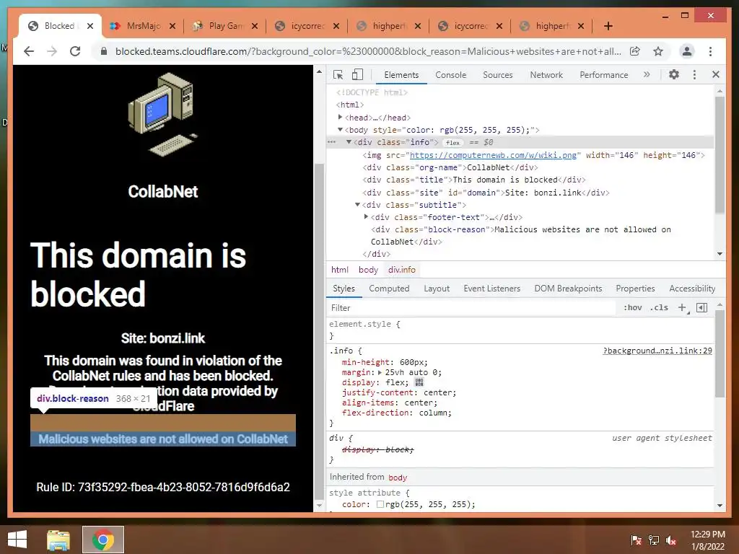739x554 pixels.
Task: Bookmark this page with the star icon
Action: pos(658,51)
